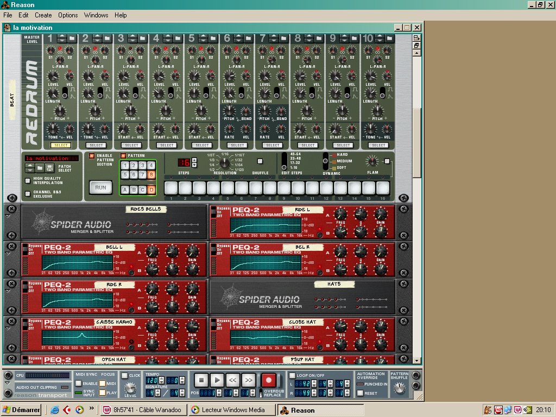Select pattern bank A

pos(125,189)
